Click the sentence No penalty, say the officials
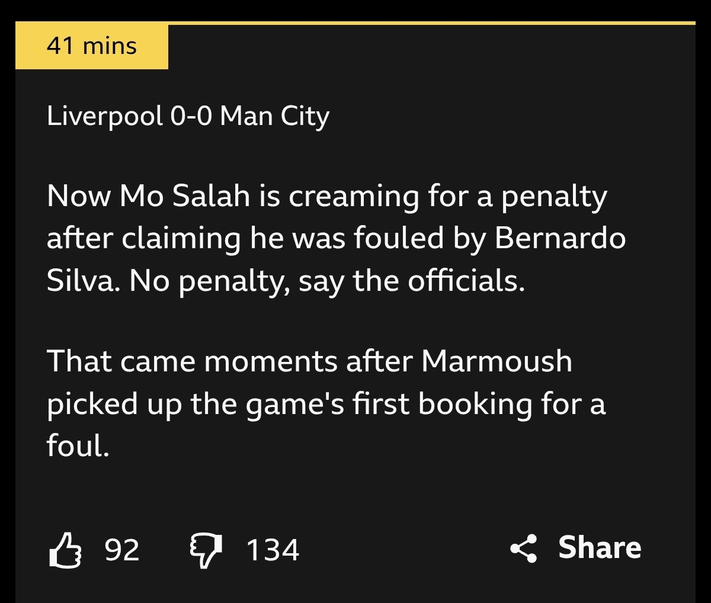 click(x=327, y=281)
